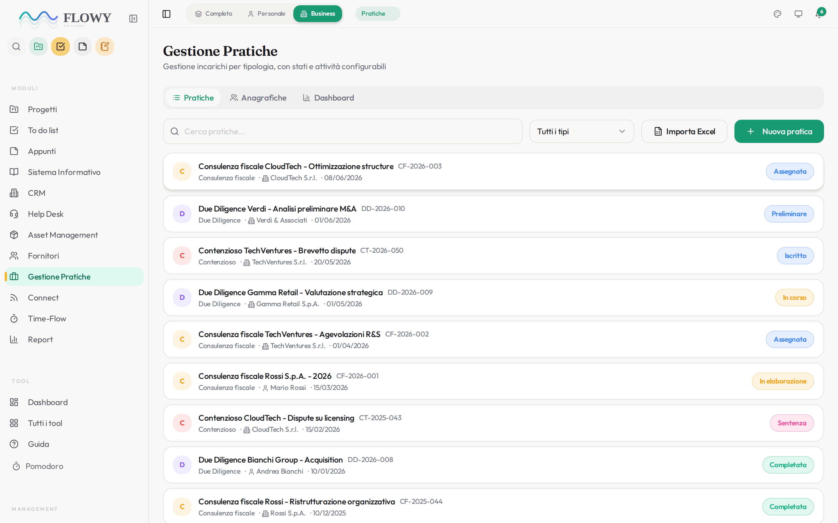Click Assegnata status on CF-2026-003
The image size is (838, 523).
[790, 171]
